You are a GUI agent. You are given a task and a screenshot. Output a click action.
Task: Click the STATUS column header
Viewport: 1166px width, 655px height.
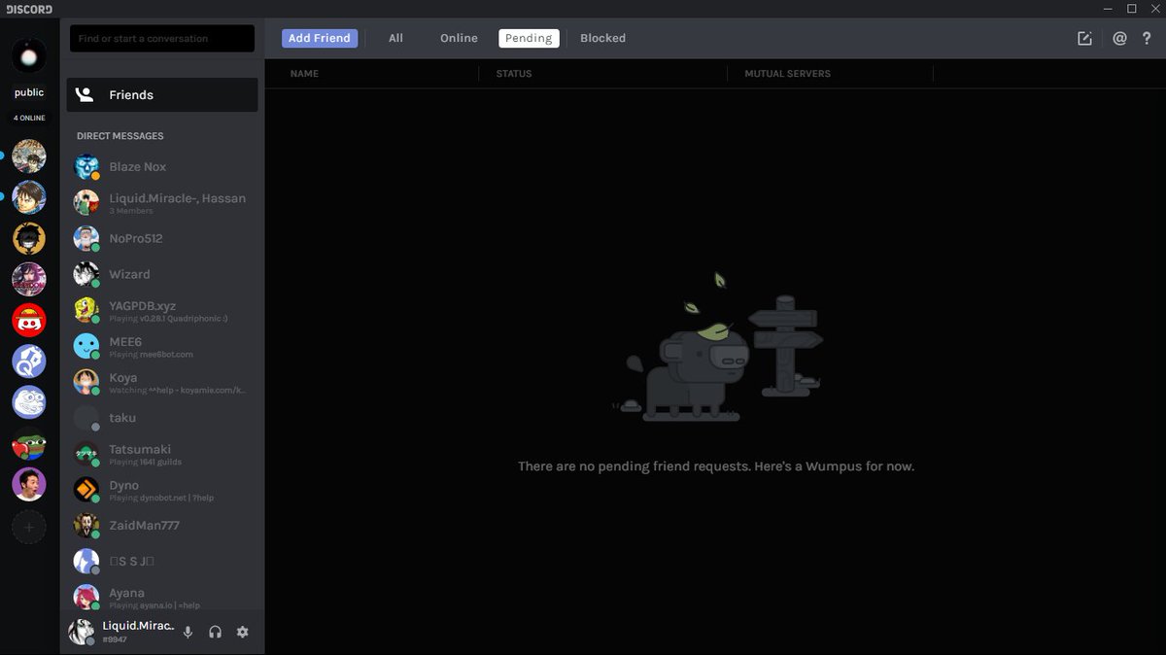point(514,74)
